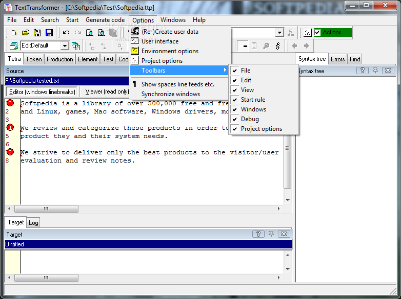401x299 pixels.
Task: Click the New project toolbar icon
Action: [14, 32]
